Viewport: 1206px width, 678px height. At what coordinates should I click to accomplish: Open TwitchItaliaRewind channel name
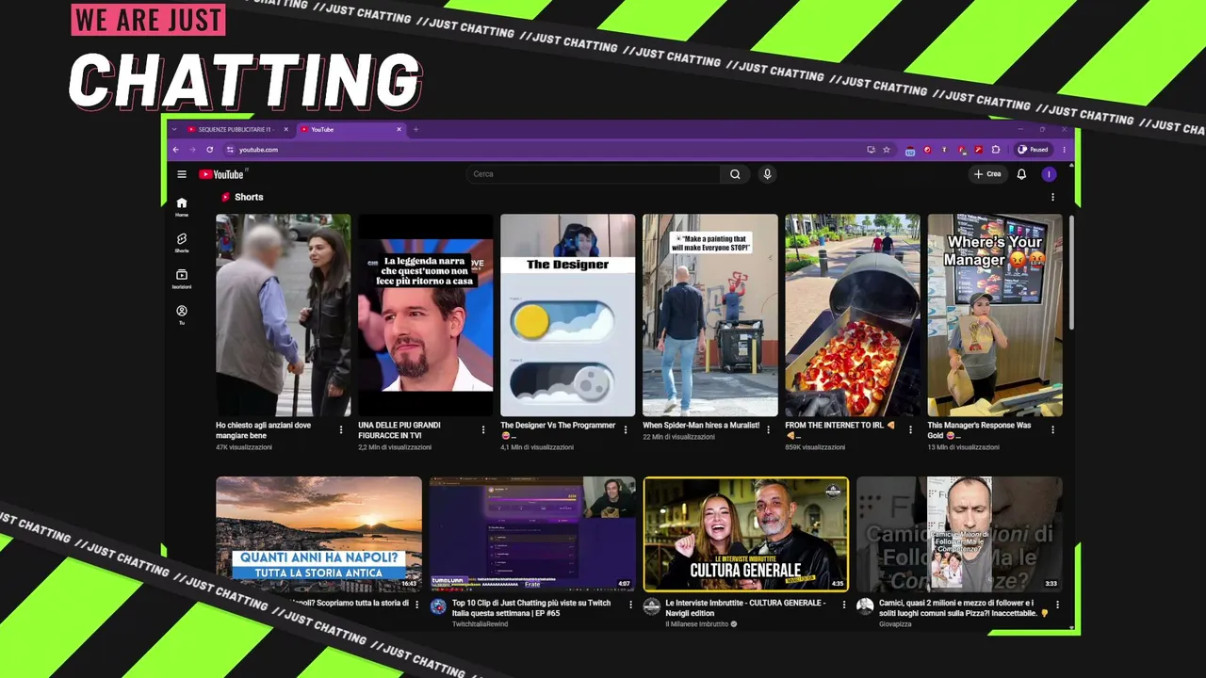click(x=480, y=623)
